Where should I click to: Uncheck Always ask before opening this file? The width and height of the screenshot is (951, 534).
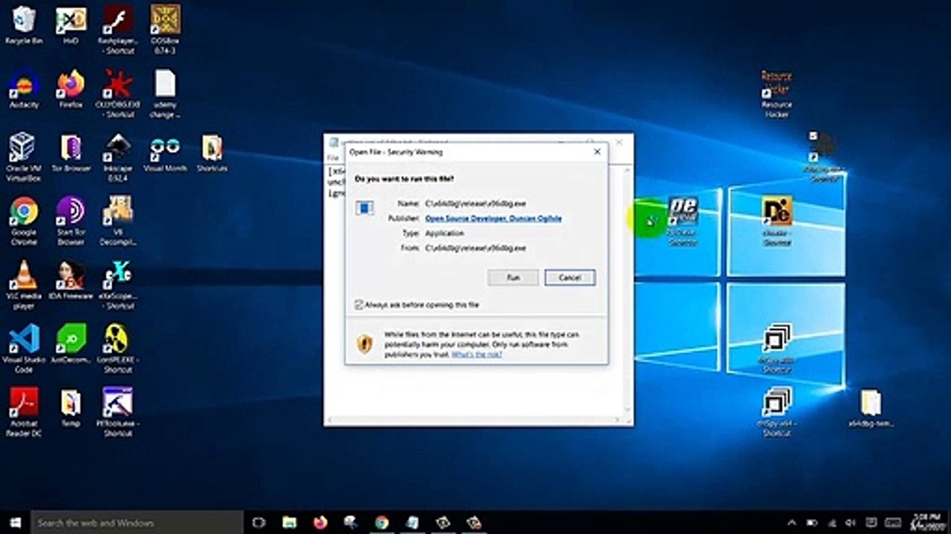[x=360, y=305]
